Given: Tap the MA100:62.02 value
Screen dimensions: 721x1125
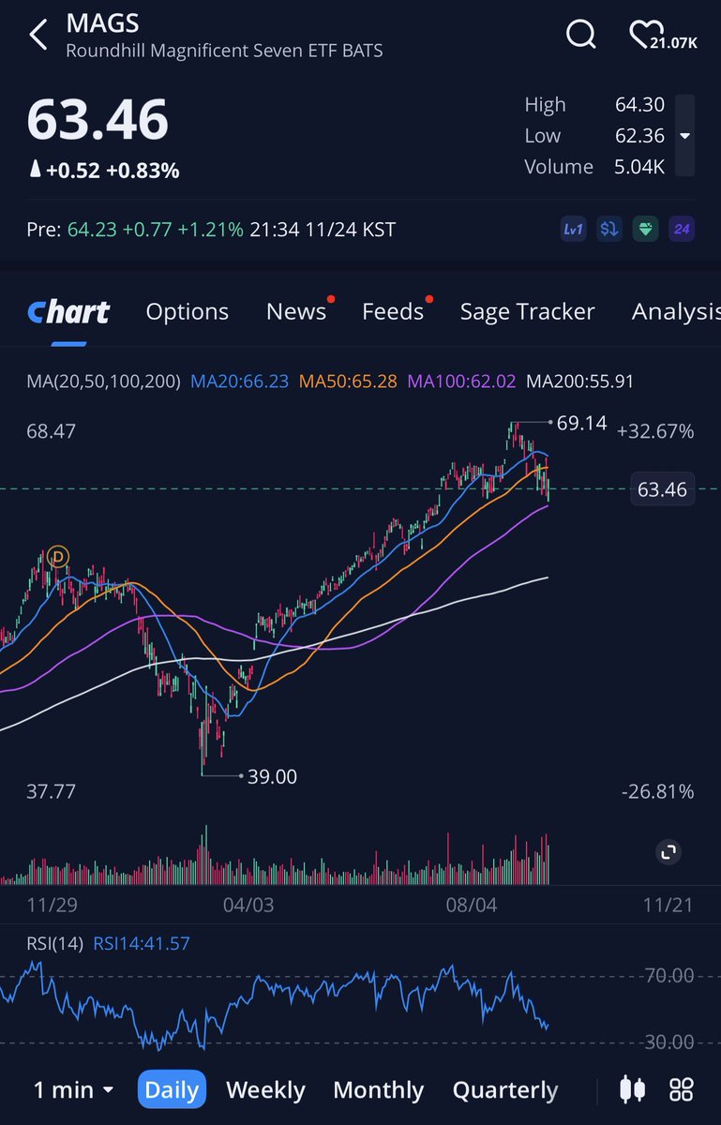Looking at the screenshot, I should point(462,382).
